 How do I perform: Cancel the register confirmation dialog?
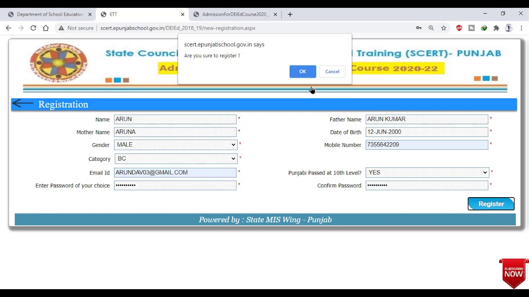[x=332, y=71]
